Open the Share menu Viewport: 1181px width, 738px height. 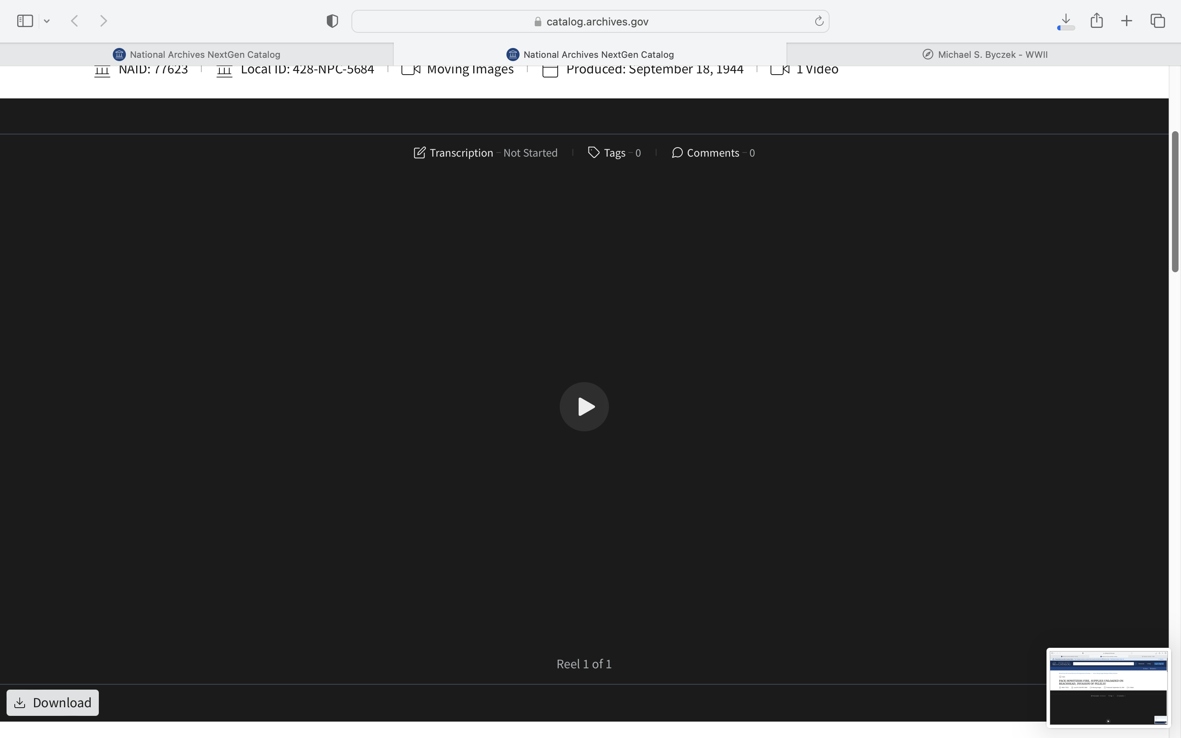coord(1097,21)
